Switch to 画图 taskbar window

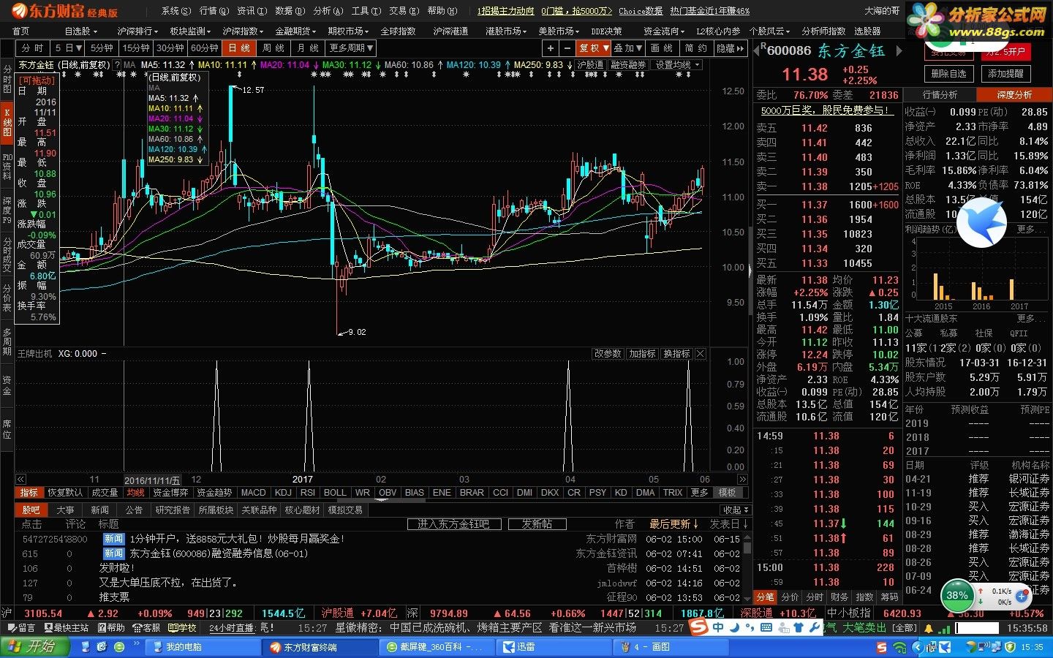[671, 647]
